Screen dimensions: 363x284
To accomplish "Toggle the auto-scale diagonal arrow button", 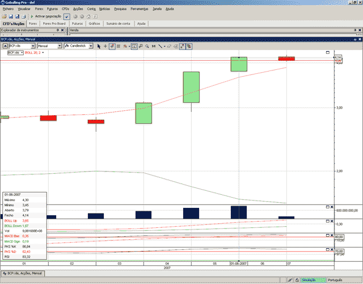I will pyautogui.click(x=183, y=47).
